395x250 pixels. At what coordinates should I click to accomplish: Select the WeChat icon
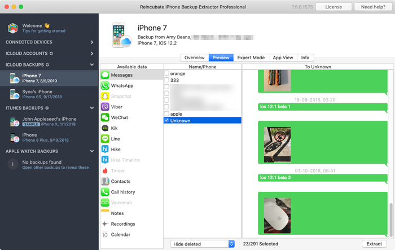[105, 117]
